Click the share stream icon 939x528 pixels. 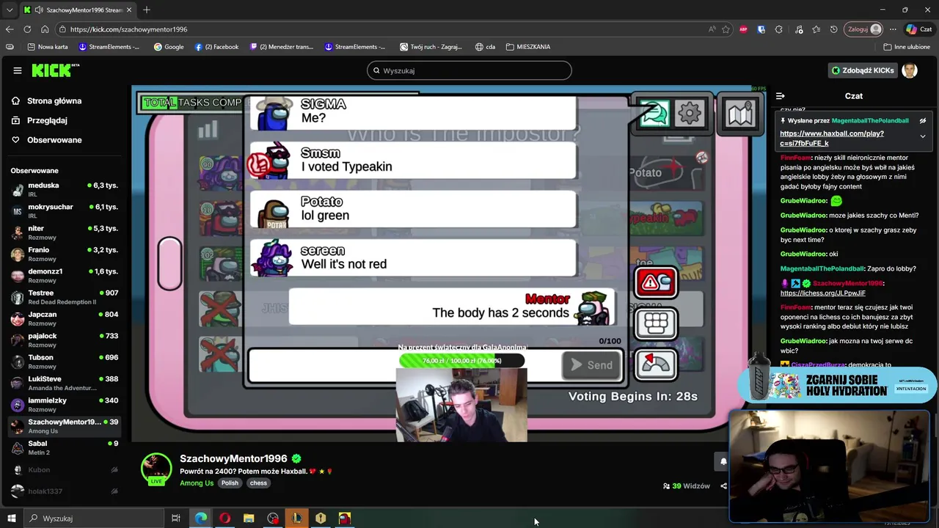point(723,485)
